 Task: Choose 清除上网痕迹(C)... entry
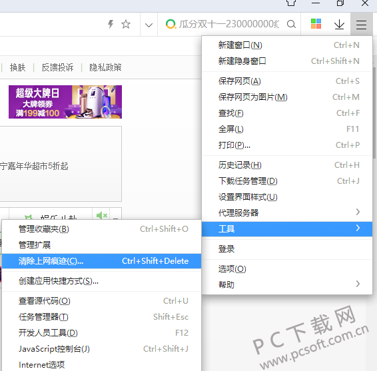click(101, 261)
